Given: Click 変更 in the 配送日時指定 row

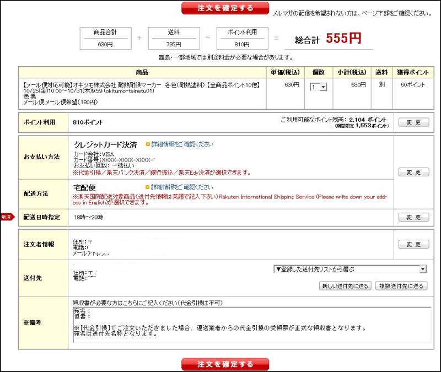Looking at the screenshot, I should pos(413,217).
